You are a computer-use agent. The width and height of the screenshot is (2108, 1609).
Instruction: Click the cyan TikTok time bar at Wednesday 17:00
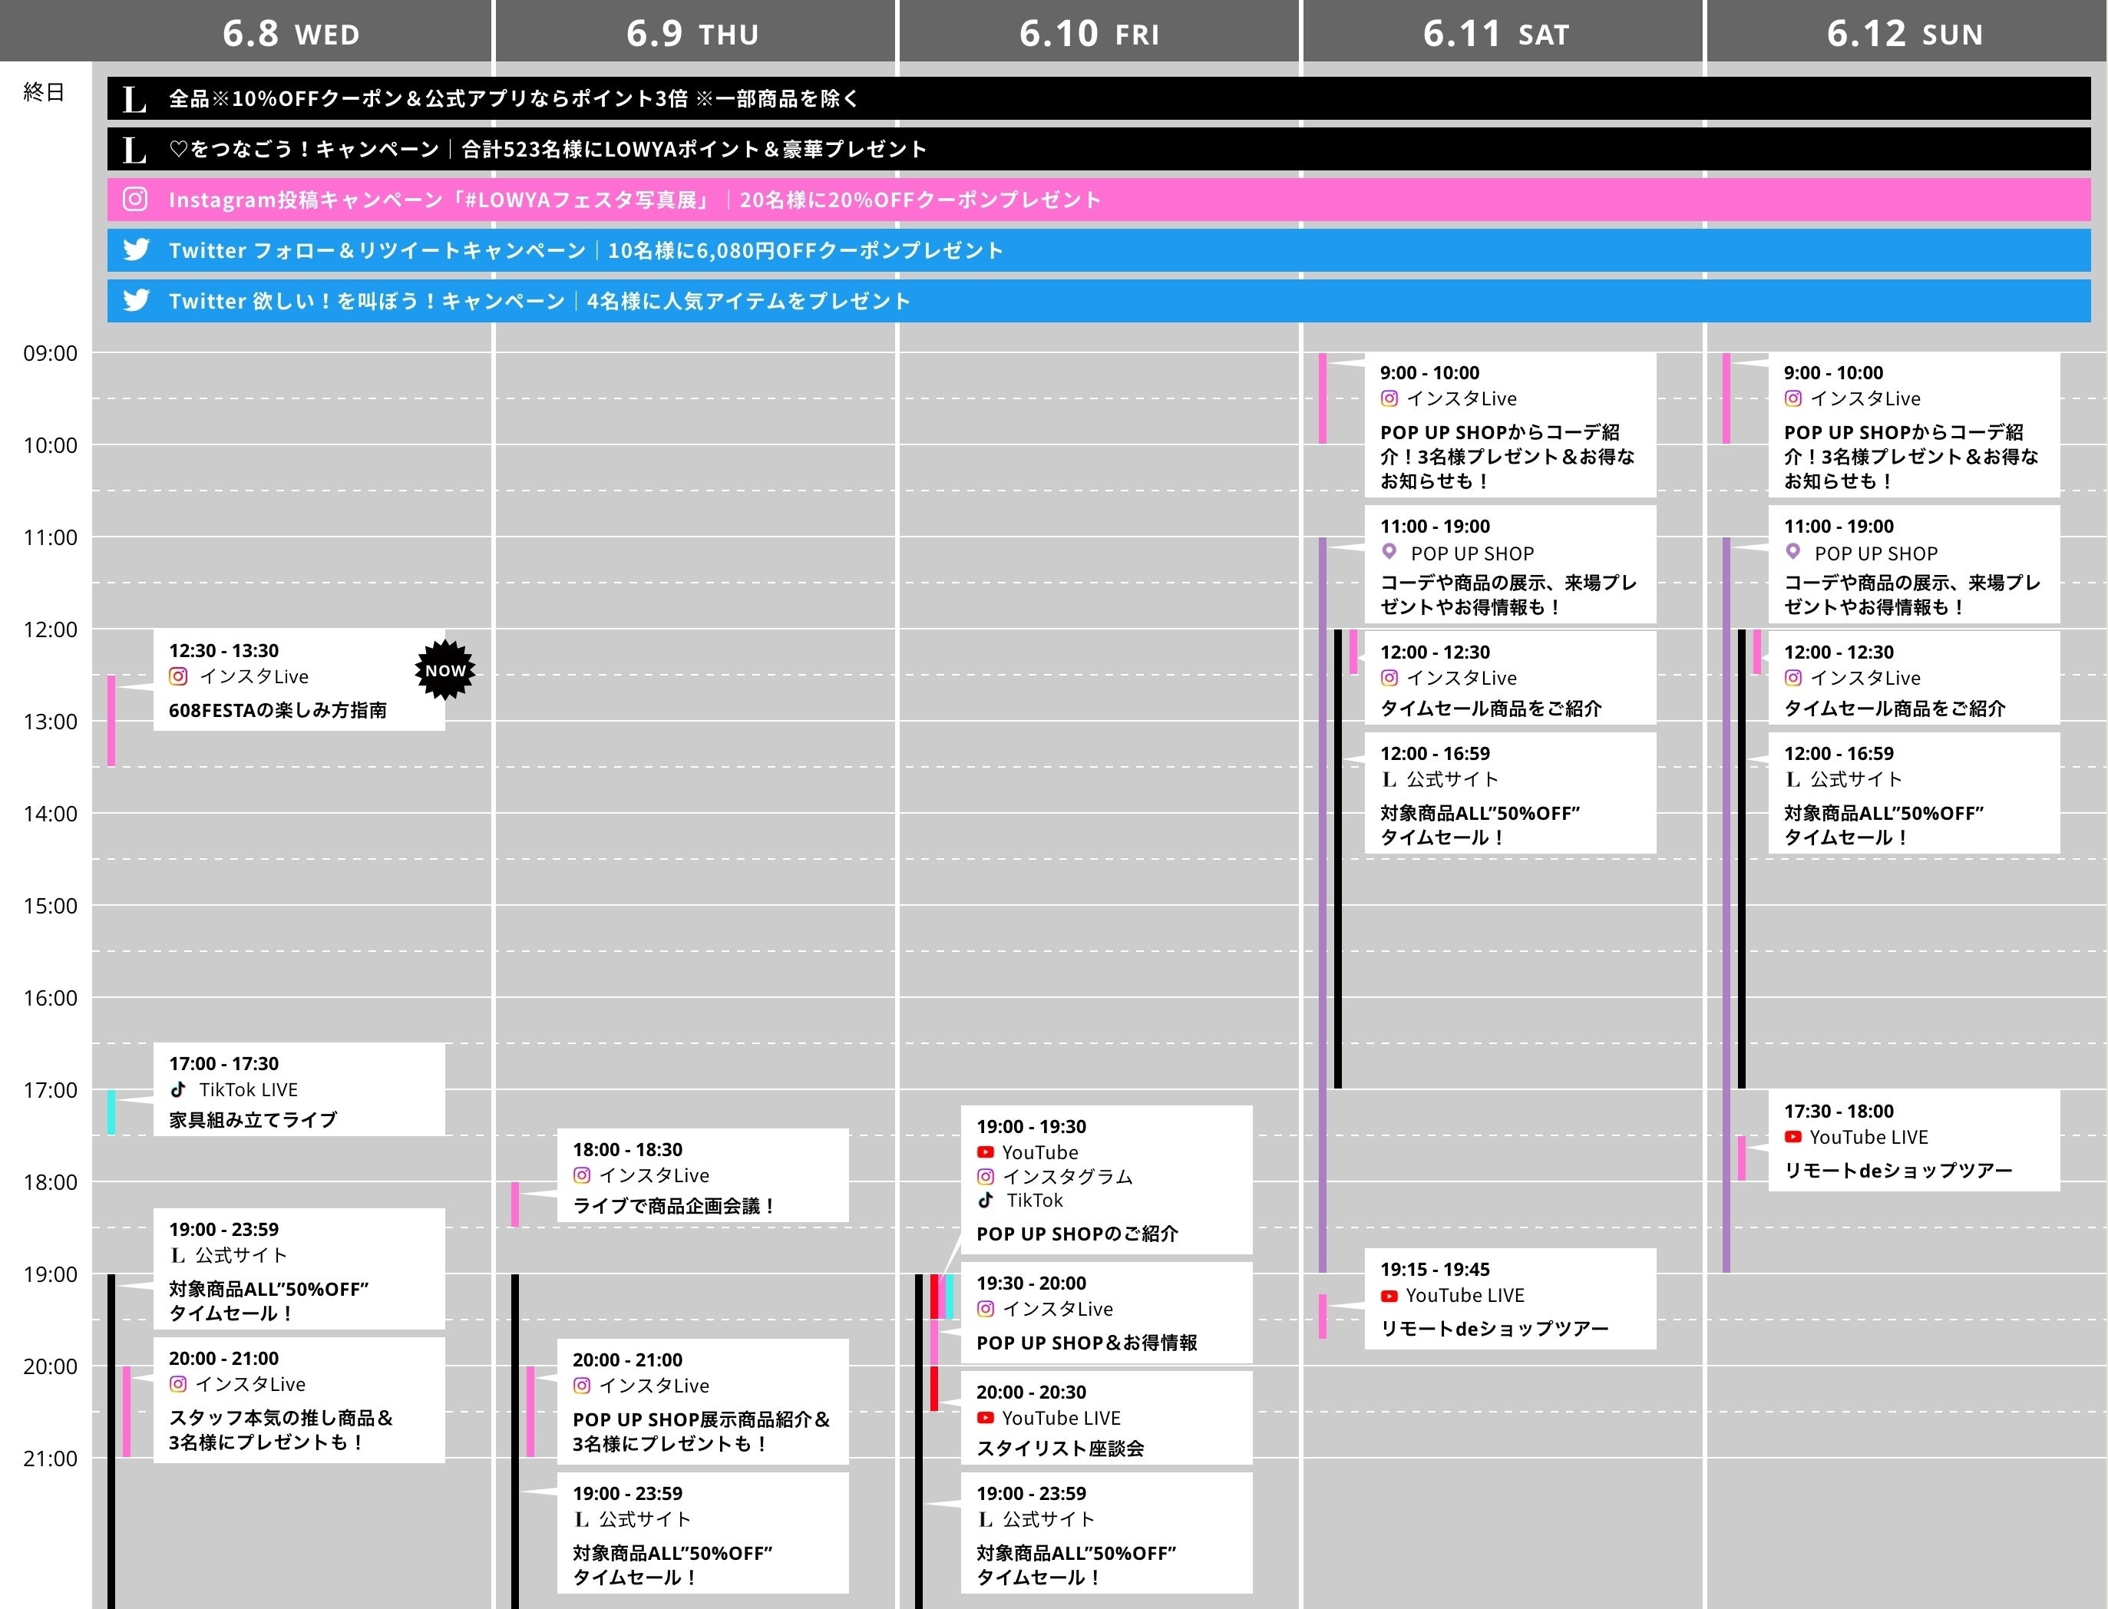click(x=111, y=1112)
